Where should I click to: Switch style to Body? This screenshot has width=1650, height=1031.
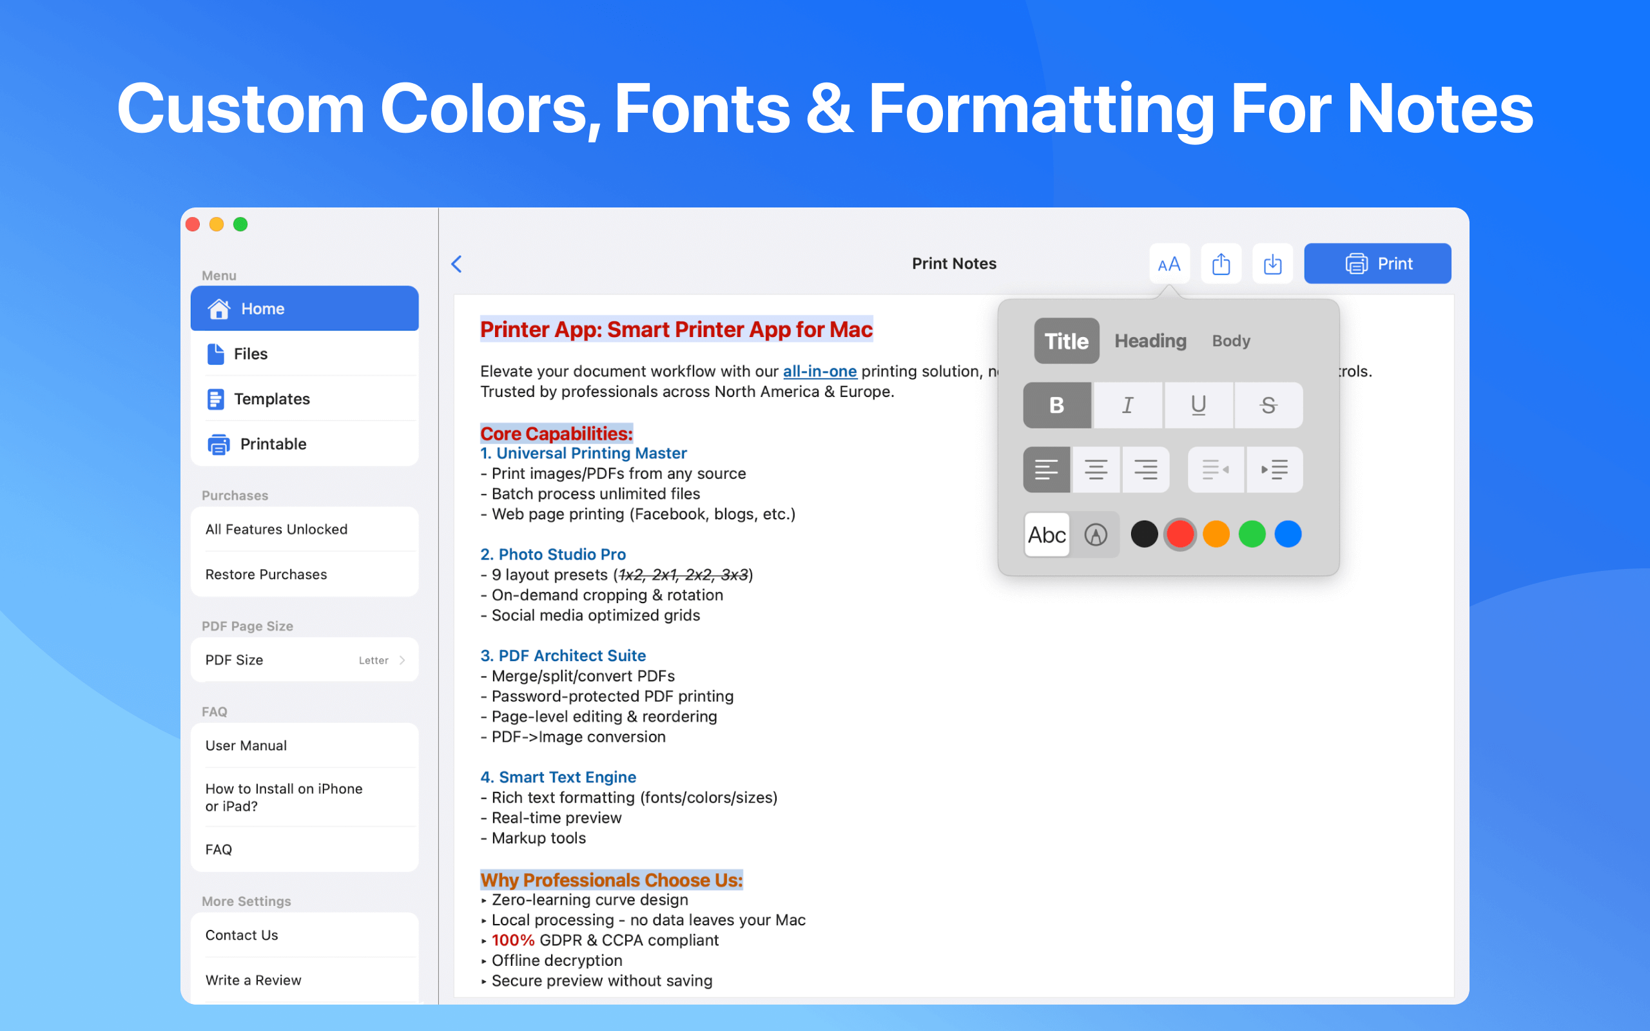[1230, 341]
